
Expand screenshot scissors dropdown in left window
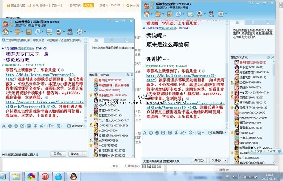click(45, 126)
